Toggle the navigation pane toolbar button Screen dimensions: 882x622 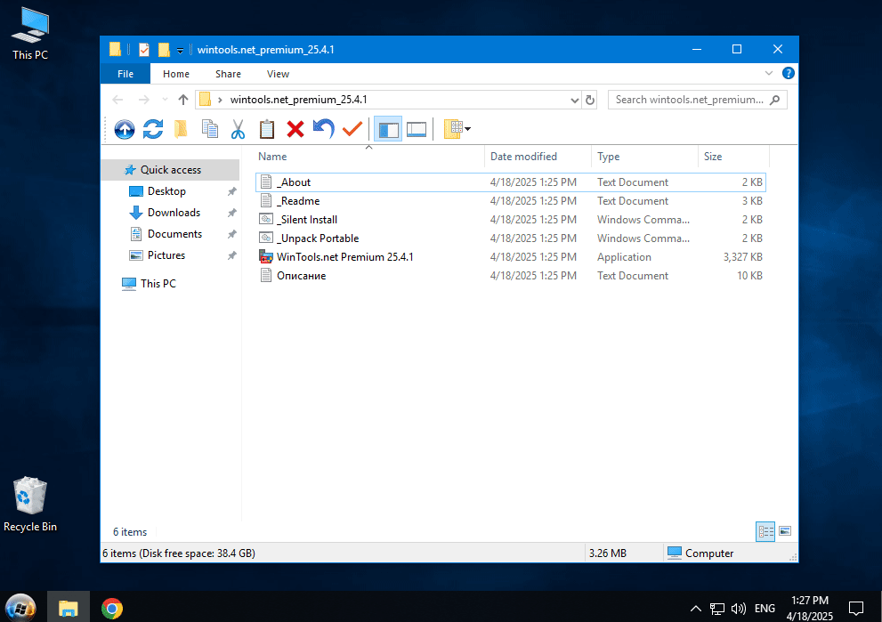click(x=388, y=129)
